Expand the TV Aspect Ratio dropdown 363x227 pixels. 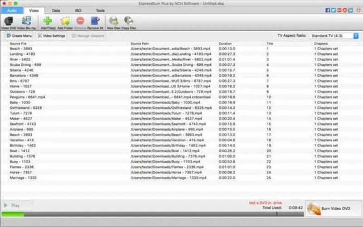pyautogui.click(x=334, y=35)
